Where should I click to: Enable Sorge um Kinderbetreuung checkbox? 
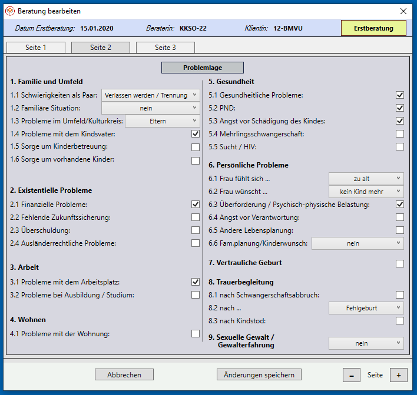click(x=196, y=147)
